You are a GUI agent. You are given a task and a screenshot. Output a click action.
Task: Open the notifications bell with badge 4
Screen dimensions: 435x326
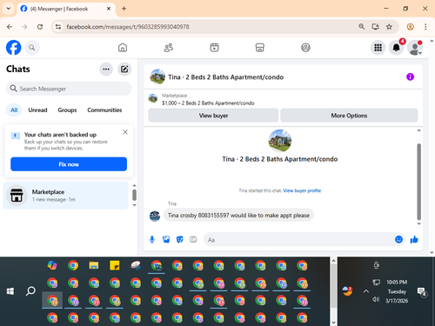coord(397,48)
